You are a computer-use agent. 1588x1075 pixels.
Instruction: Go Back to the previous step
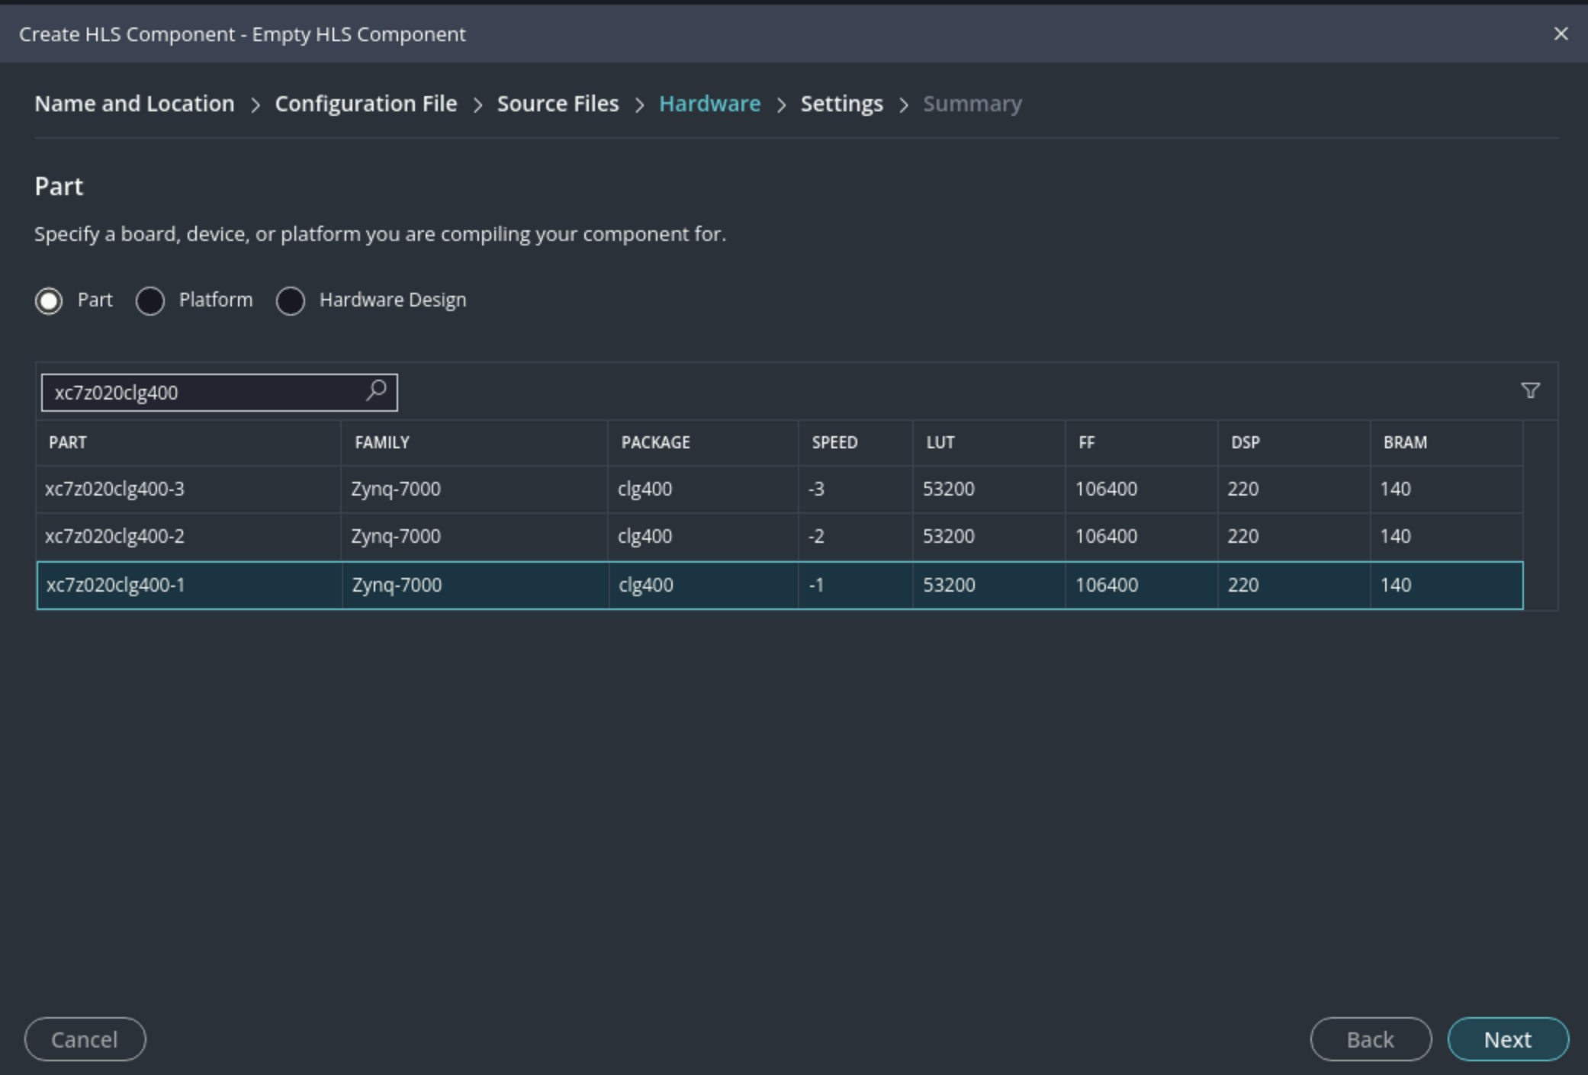(x=1371, y=1039)
